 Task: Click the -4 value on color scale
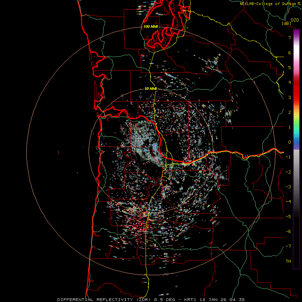[x=288, y=202]
